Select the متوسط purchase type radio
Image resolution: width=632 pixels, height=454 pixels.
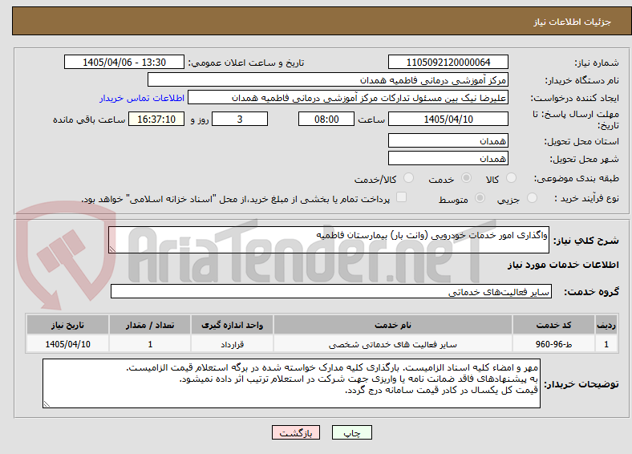tap(480, 197)
